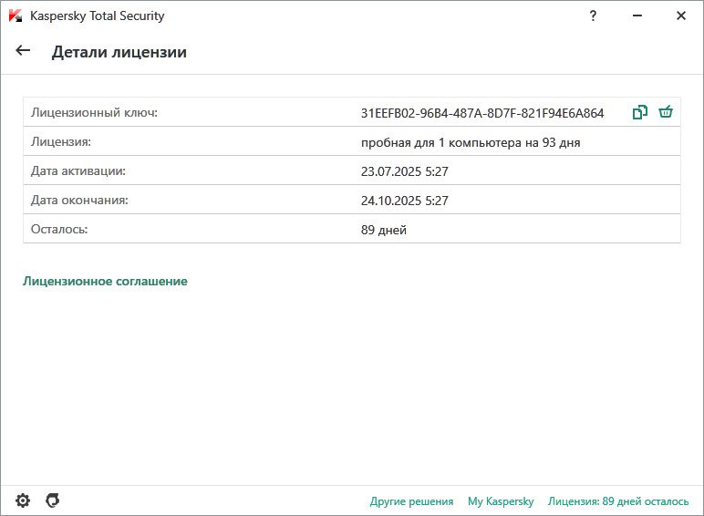This screenshot has width=704, height=516.
Task: Copy the license key to clipboard
Action: [640, 113]
